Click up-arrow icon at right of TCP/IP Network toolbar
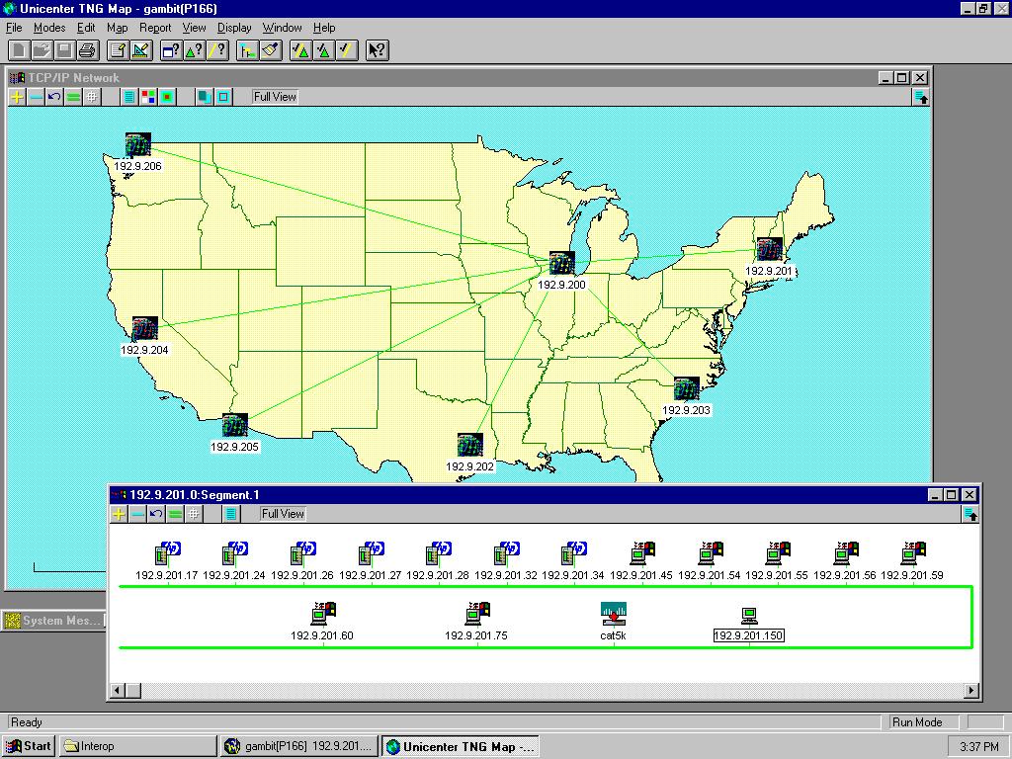Image resolution: width=1012 pixels, height=759 pixels. (921, 97)
